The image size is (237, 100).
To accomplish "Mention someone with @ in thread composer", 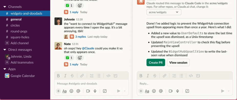I will click(x=161, y=91).
